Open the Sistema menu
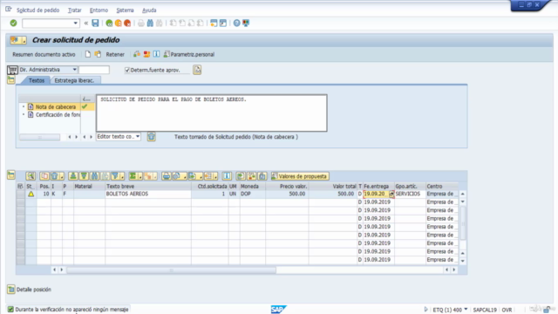This screenshot has height=314, width=558. (x=125, y=10)
